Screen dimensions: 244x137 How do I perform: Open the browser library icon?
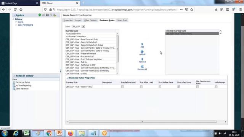pyautogui.click(x=222, y=10)
